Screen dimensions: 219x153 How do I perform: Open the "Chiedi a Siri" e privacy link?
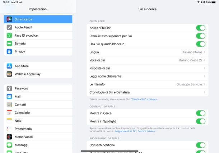144,99
